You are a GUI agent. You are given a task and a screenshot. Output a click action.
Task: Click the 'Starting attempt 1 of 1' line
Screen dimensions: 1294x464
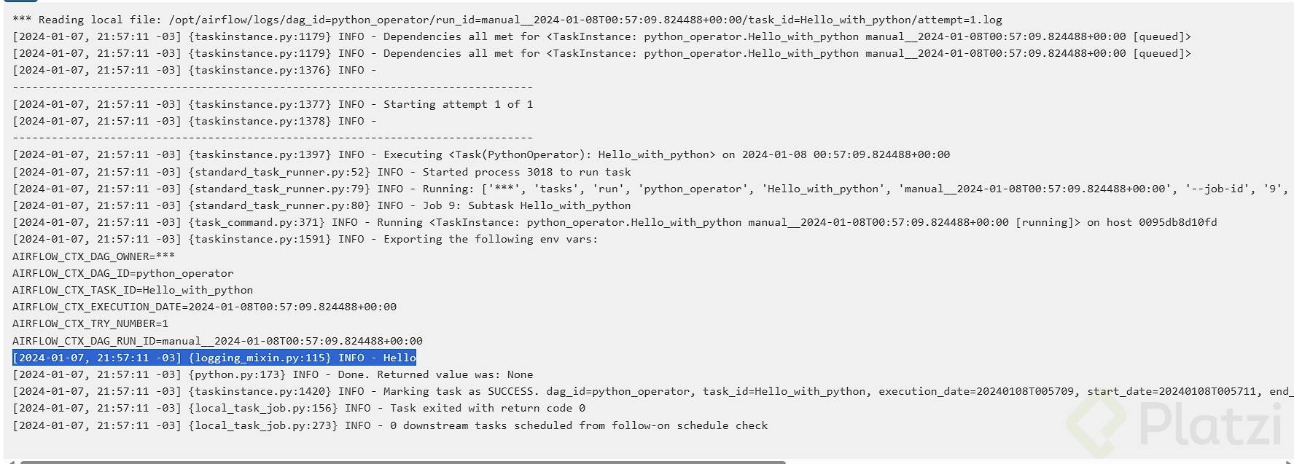click(273, 104)
